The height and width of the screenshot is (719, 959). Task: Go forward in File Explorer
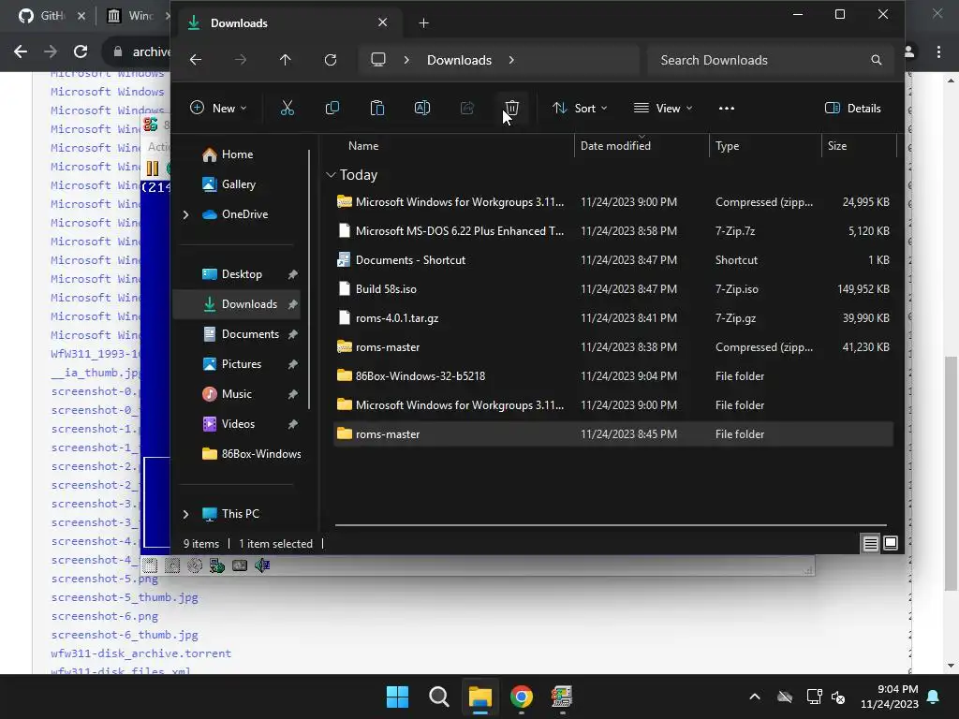241,60
